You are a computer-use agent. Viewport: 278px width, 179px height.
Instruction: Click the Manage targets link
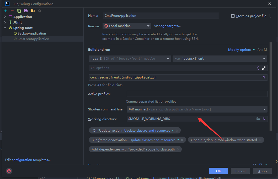(x=167, y=26)
